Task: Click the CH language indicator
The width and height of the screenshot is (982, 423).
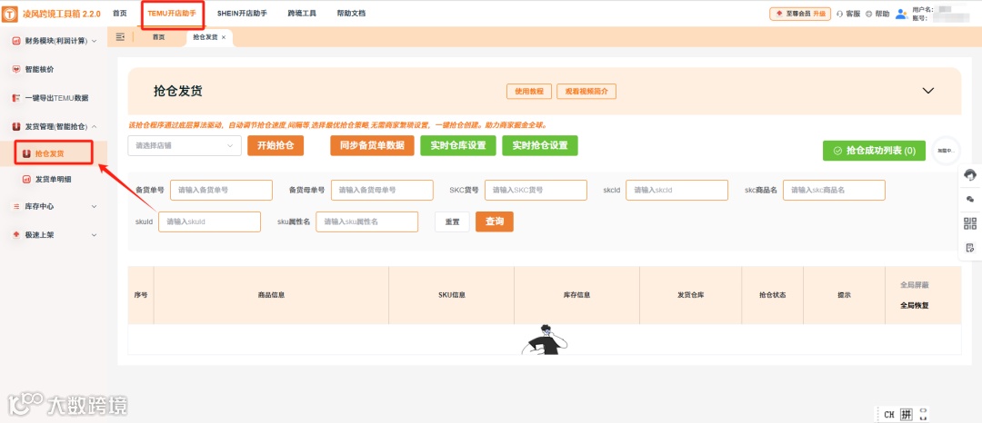Action: pos(889,414)
